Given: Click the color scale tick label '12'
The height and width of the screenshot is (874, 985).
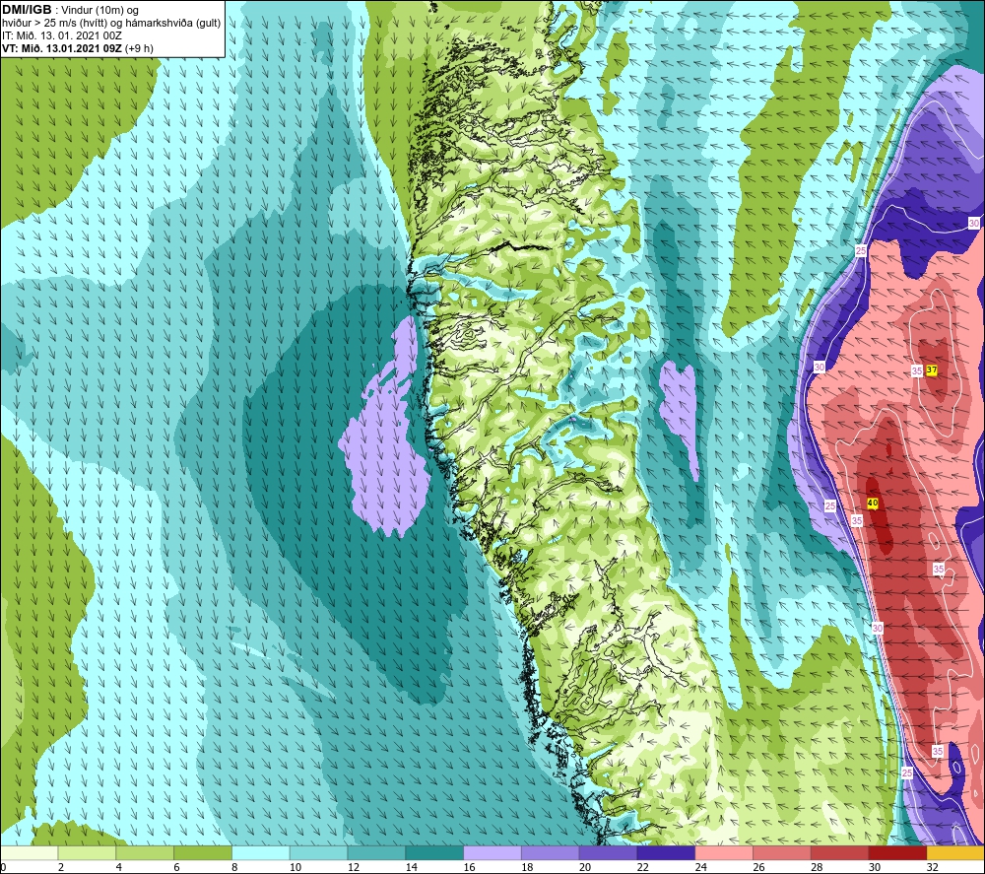Looking at the screenshot, I should coord(353,868).
